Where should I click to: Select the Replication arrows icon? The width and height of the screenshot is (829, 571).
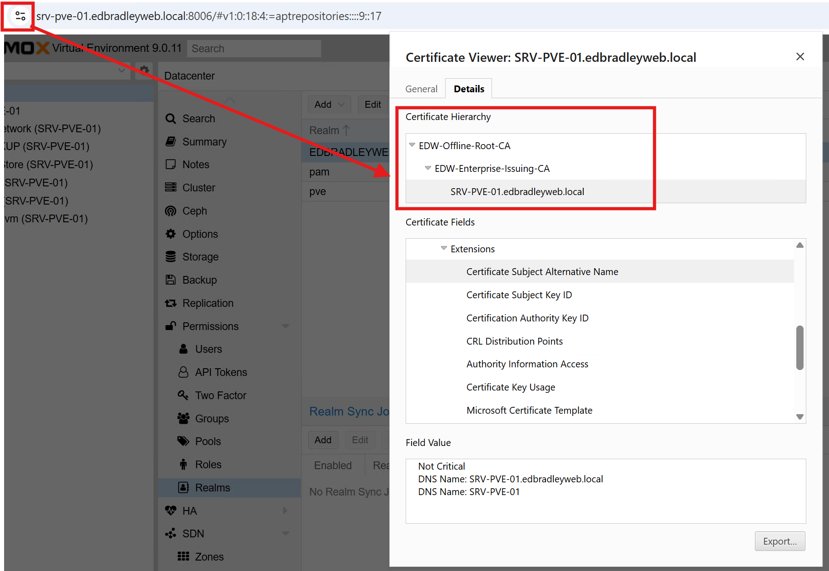[171, 303]
